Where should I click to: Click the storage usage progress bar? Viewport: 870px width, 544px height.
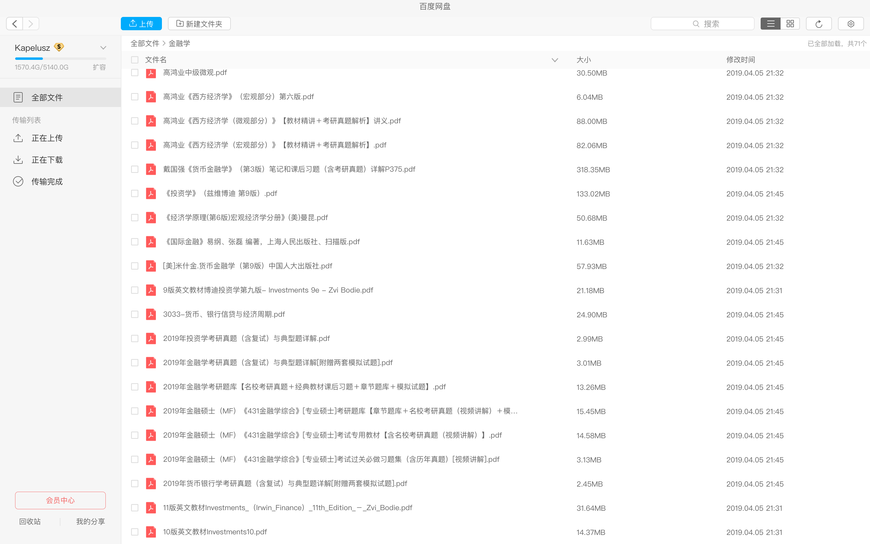pyautogui.click(x=60, y=58)
